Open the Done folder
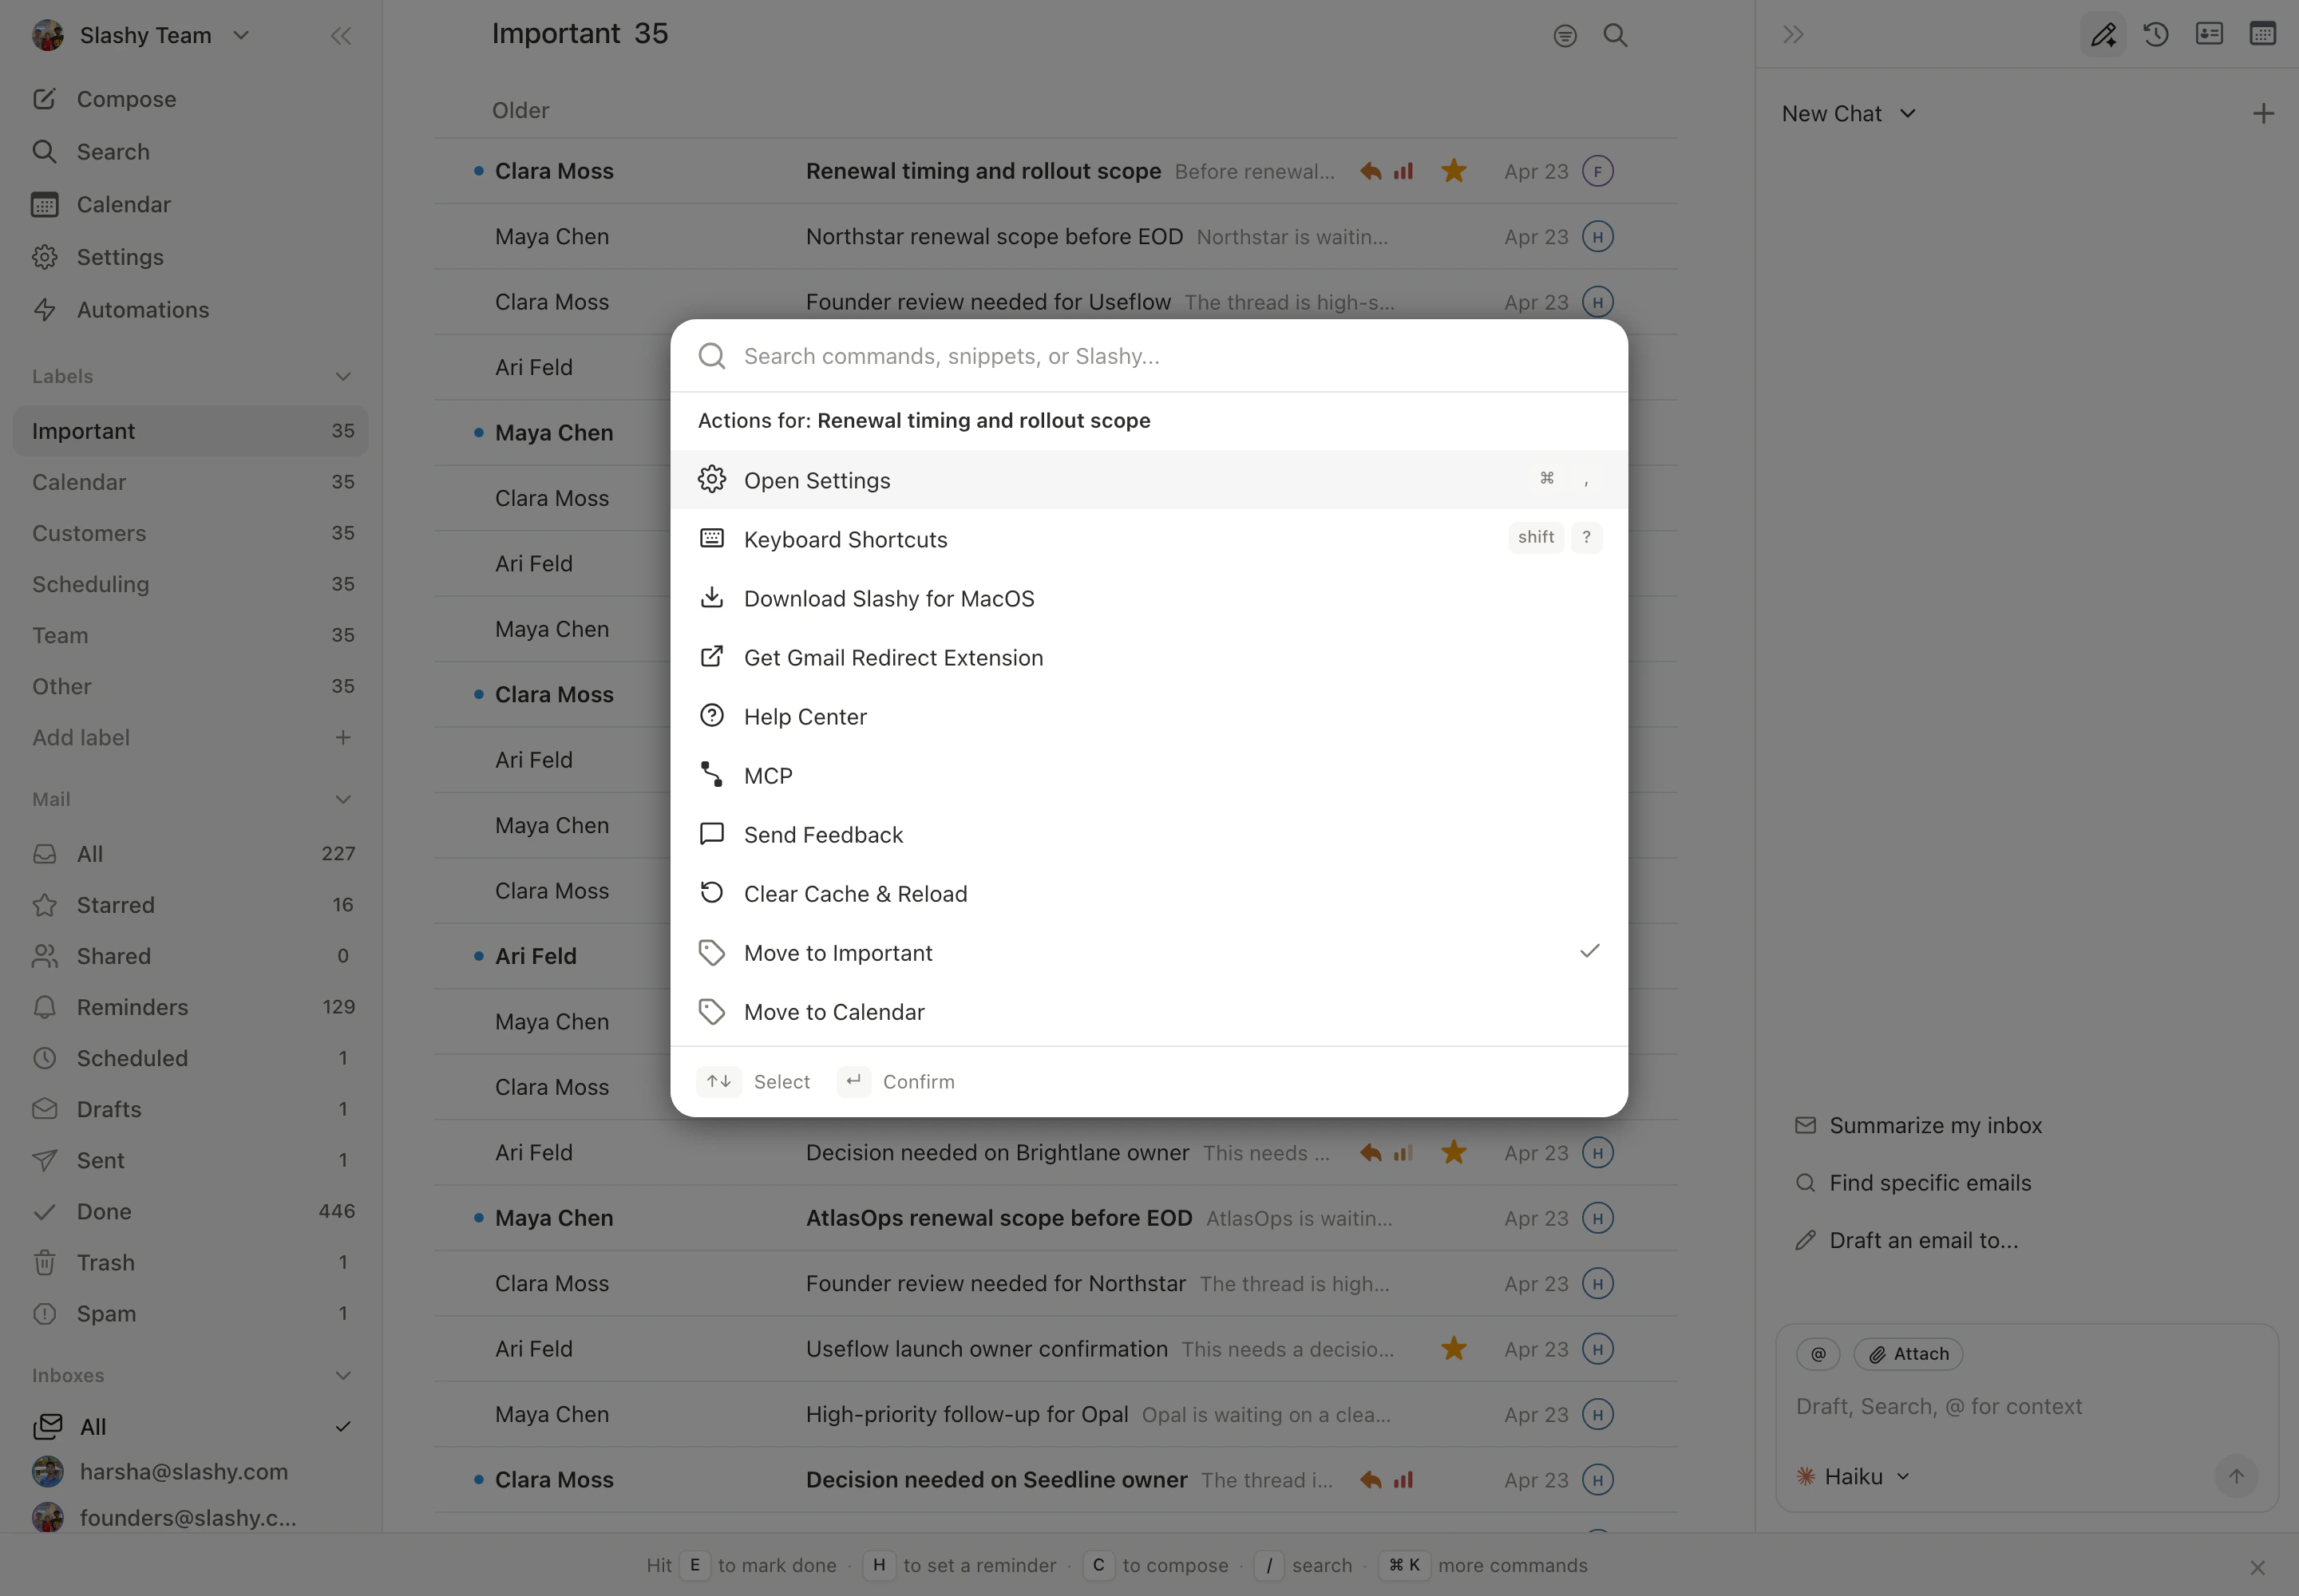Viewport: 2299px width, 1596px height. pyautogui.click(x=191, y=1212)
